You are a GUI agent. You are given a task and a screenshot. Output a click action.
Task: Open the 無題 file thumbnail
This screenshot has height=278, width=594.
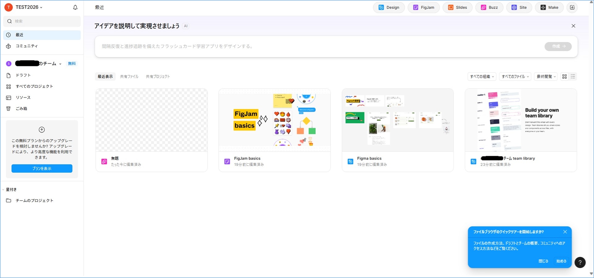coord(151,120)
